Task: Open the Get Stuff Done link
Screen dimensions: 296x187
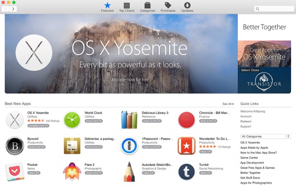Action: point(250,178)
